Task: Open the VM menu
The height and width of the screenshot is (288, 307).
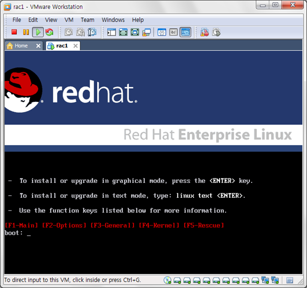Action: click(x=69, y=20)
